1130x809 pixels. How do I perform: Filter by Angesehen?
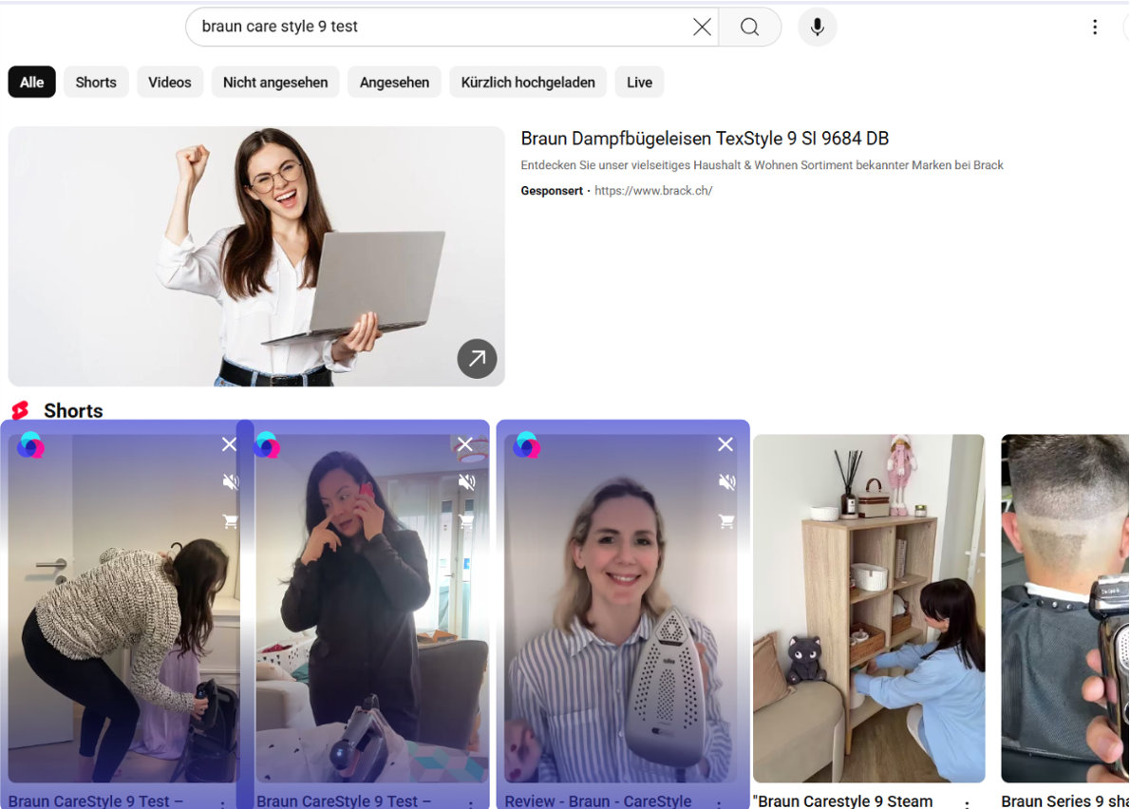[x=394, y=82]
